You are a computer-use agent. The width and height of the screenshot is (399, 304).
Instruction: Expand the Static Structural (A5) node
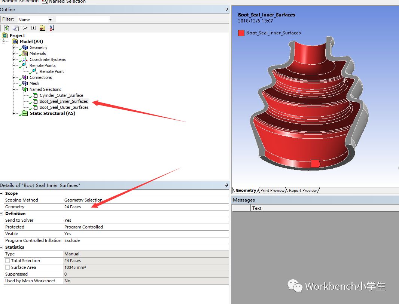click(x=14, y=113)
